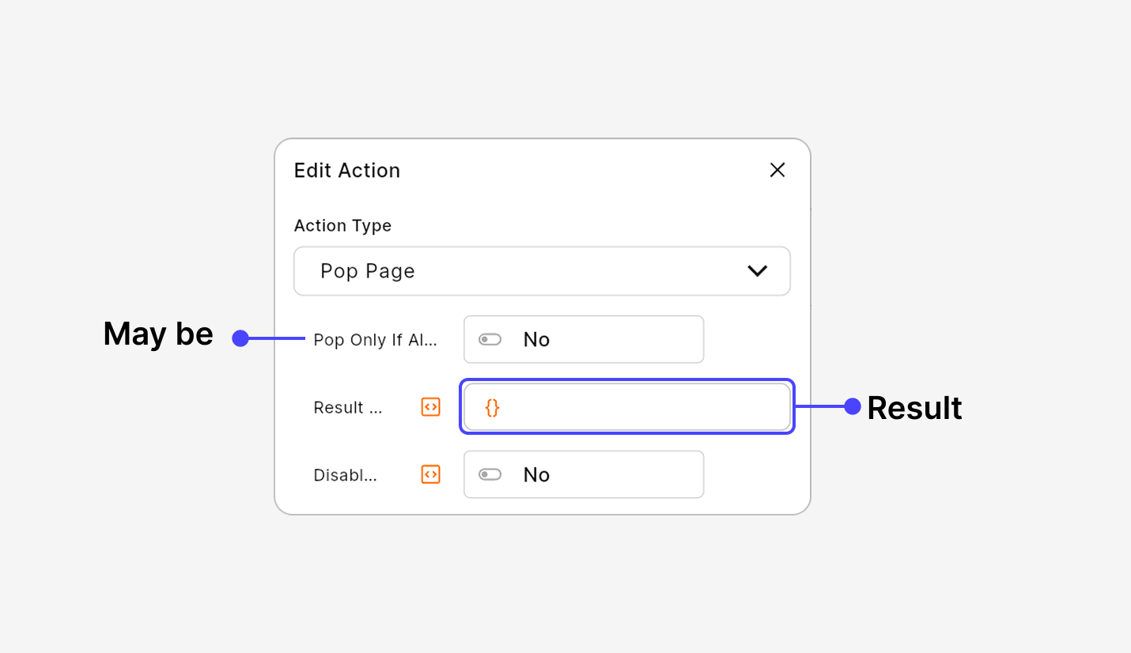1131x653 pixels.
Task: Click the truncated "Disabl..." field label
Action: tap(345, 475)
